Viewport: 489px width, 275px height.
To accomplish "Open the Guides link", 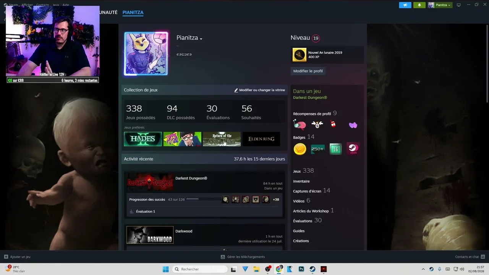I will click(299, 231).
